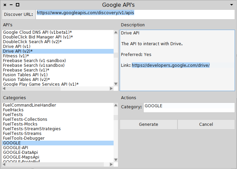Click the APIs list scroll-right arrow
Viewport: 237px width, 169px height.
(111, 88)
